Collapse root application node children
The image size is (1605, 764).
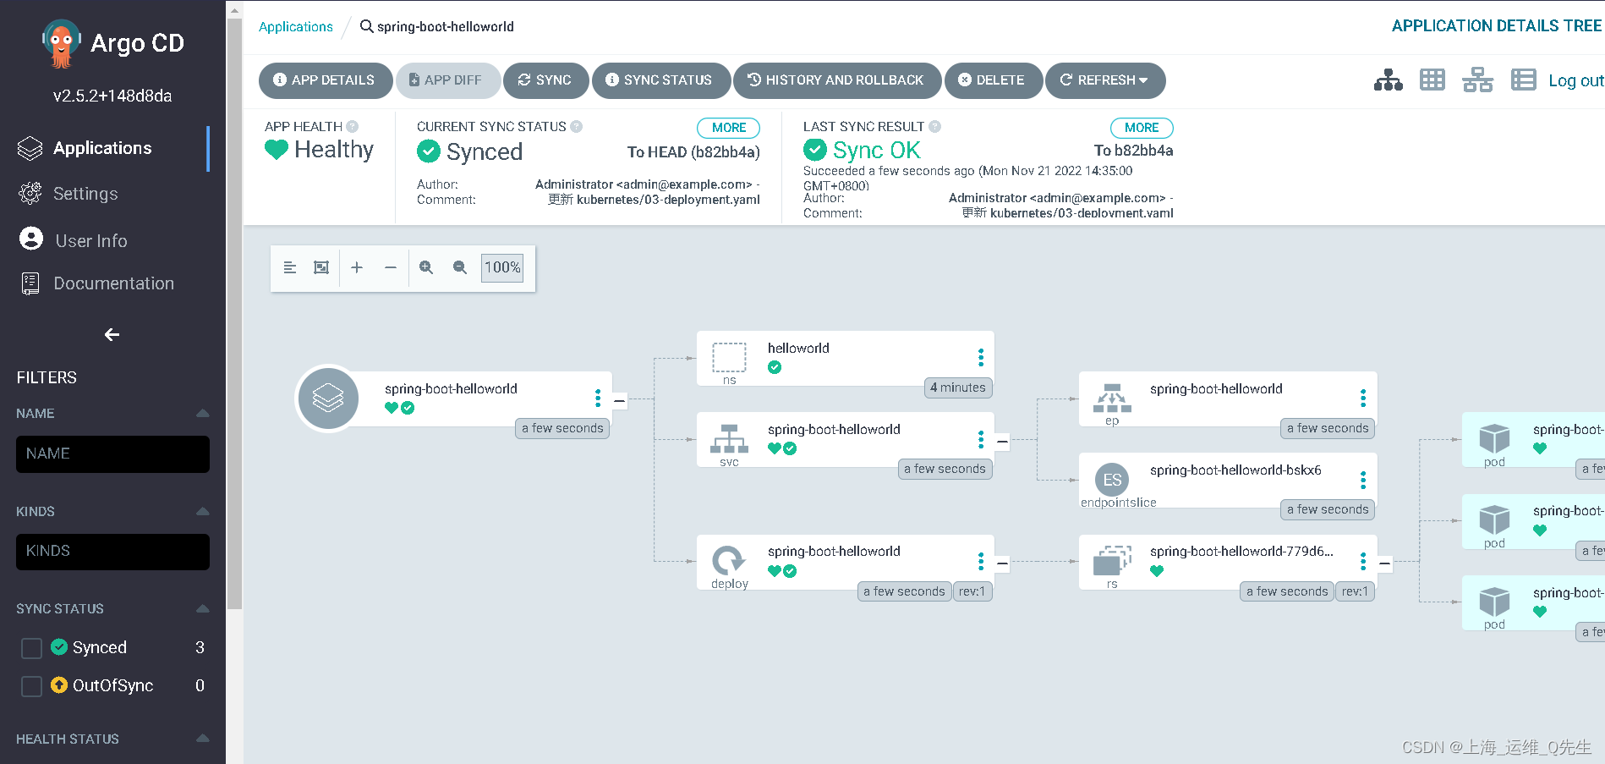620,401
